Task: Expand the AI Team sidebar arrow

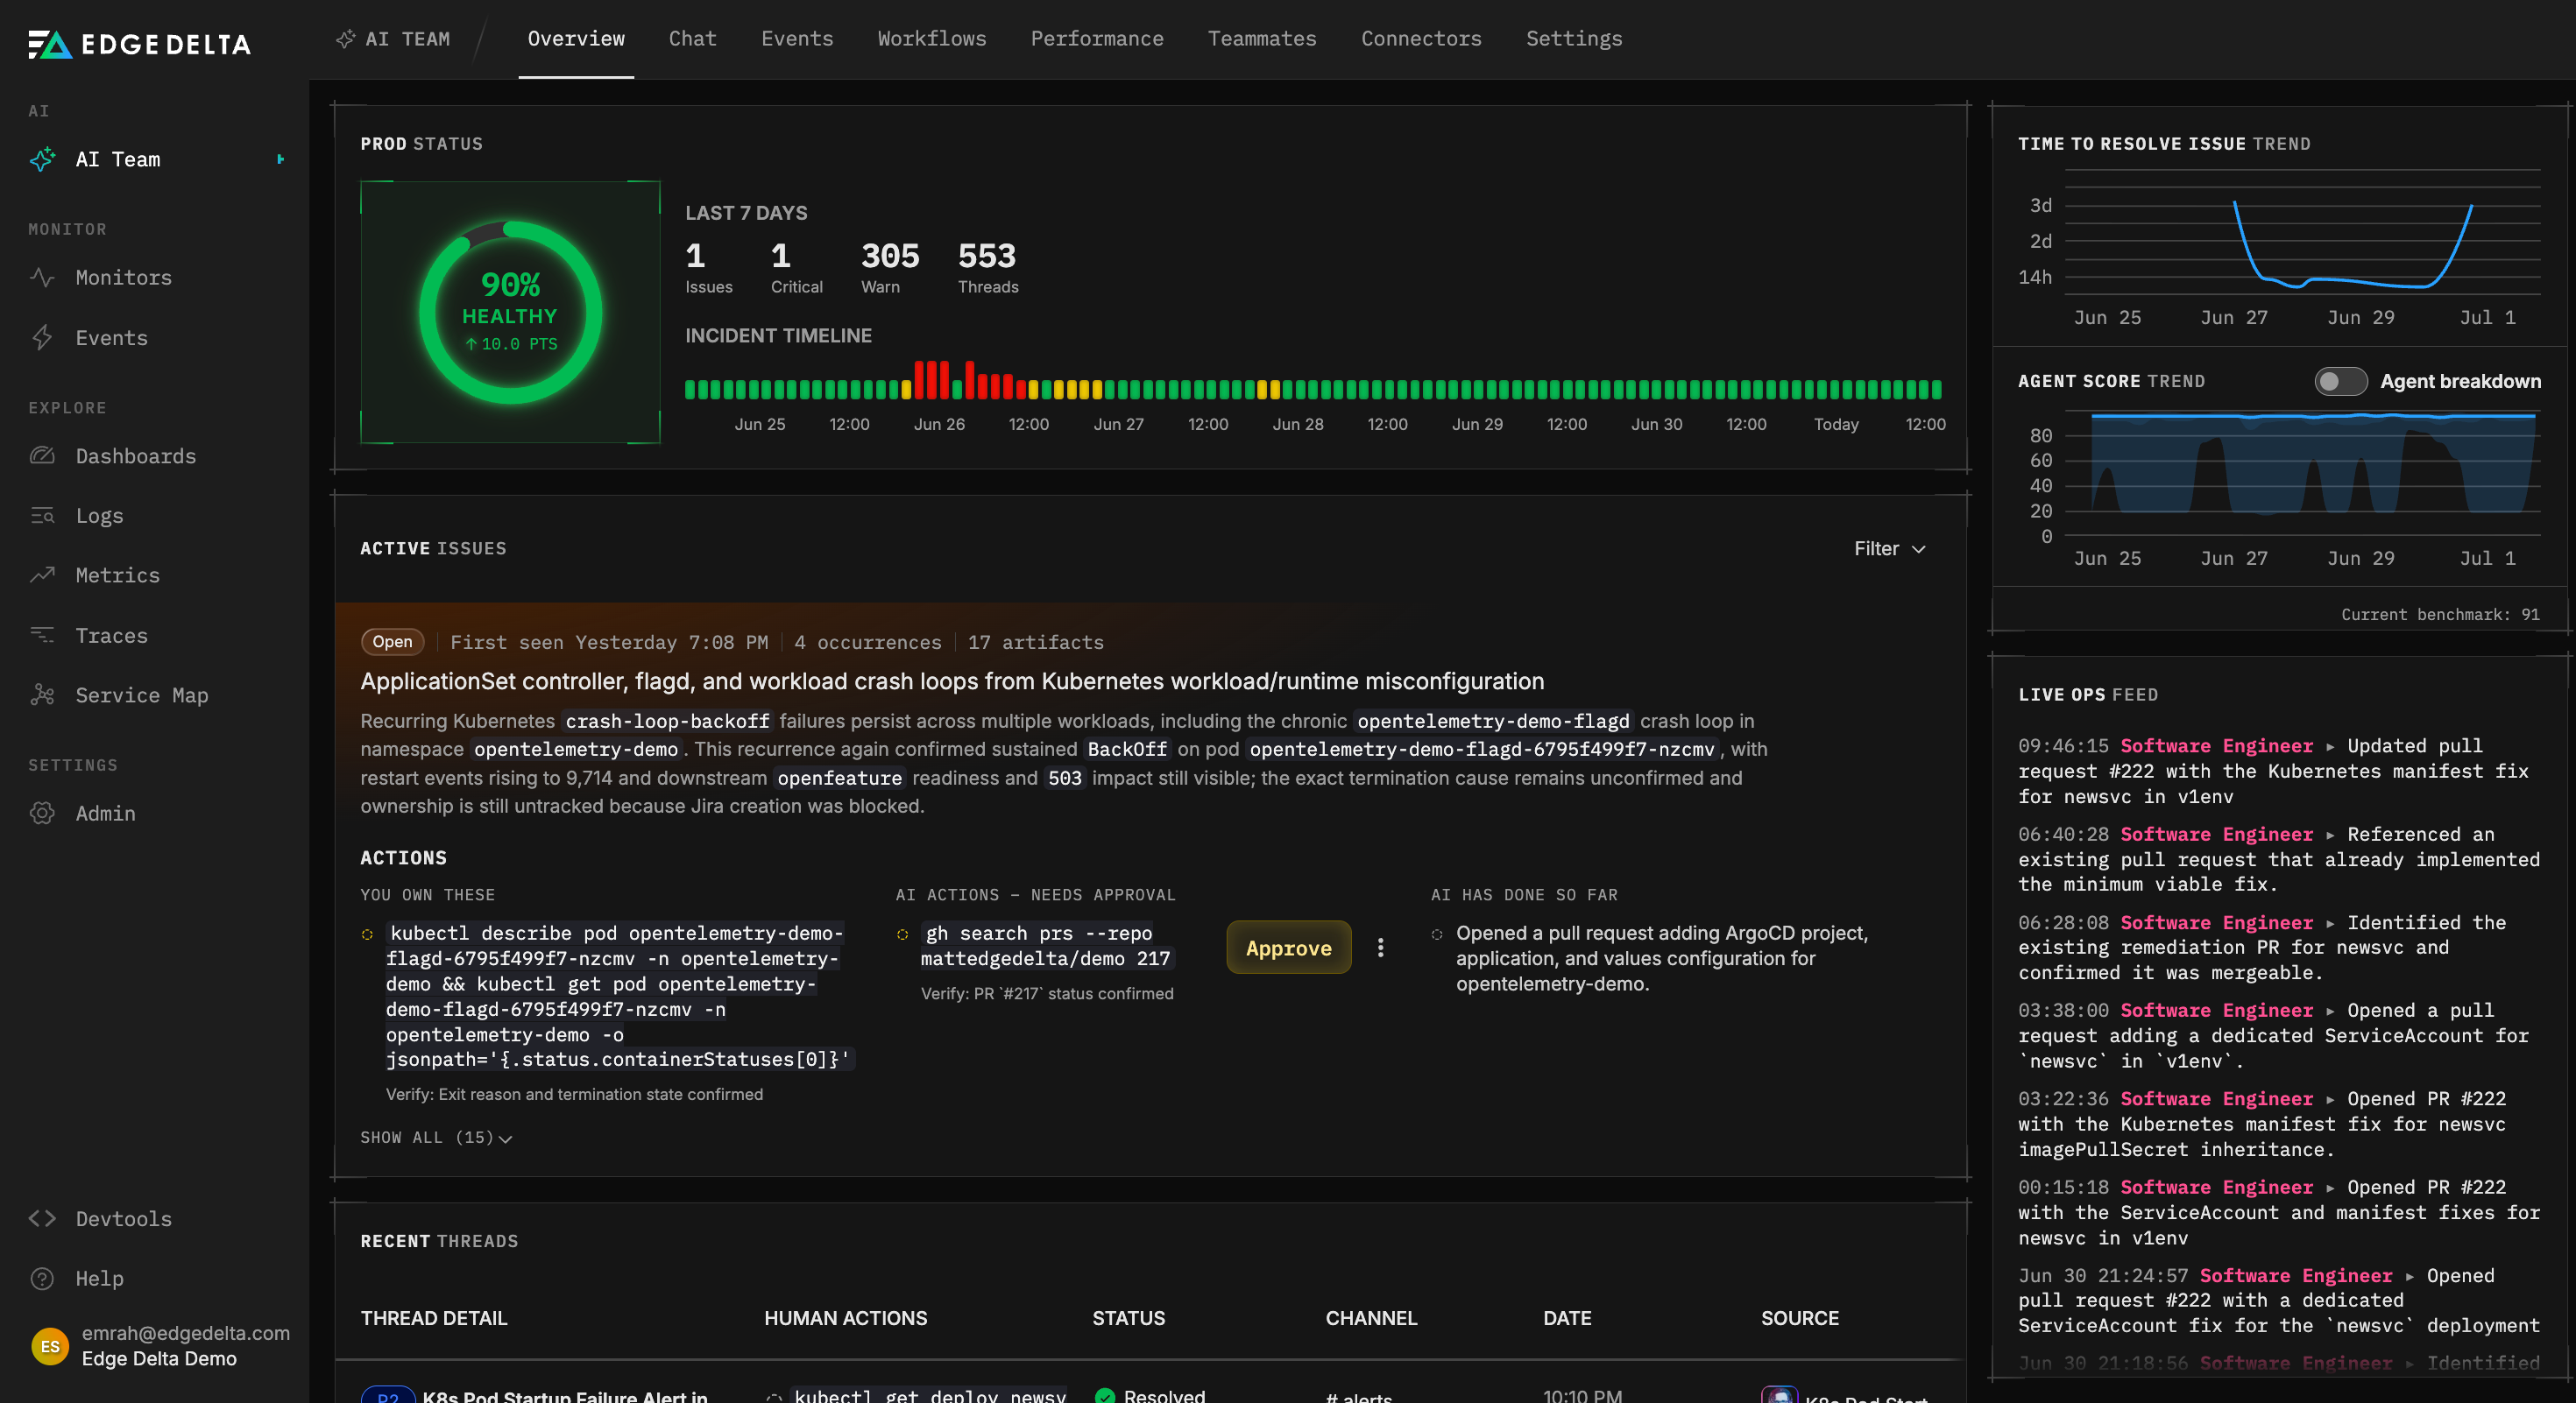Action: pos(281,159)
